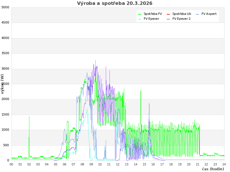
Task: Select the Spotřeba FV legend label
Action: (153, 14)
